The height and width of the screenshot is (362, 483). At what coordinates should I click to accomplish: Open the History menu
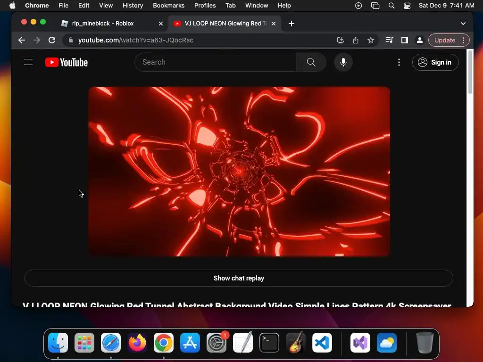pyautogui.click(x=133, y=5)
